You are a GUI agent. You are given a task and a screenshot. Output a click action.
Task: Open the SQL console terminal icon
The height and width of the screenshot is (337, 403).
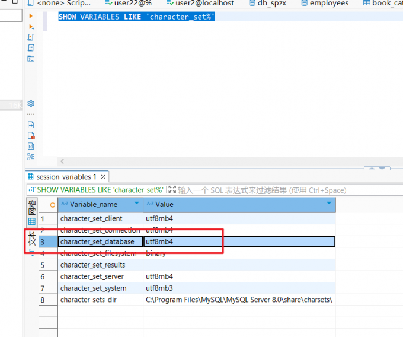pyautogui.click(x=31, y=59)
